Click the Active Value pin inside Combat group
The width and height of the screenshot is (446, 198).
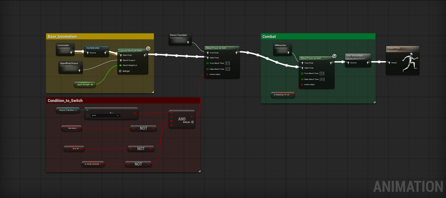coord(302,84)
